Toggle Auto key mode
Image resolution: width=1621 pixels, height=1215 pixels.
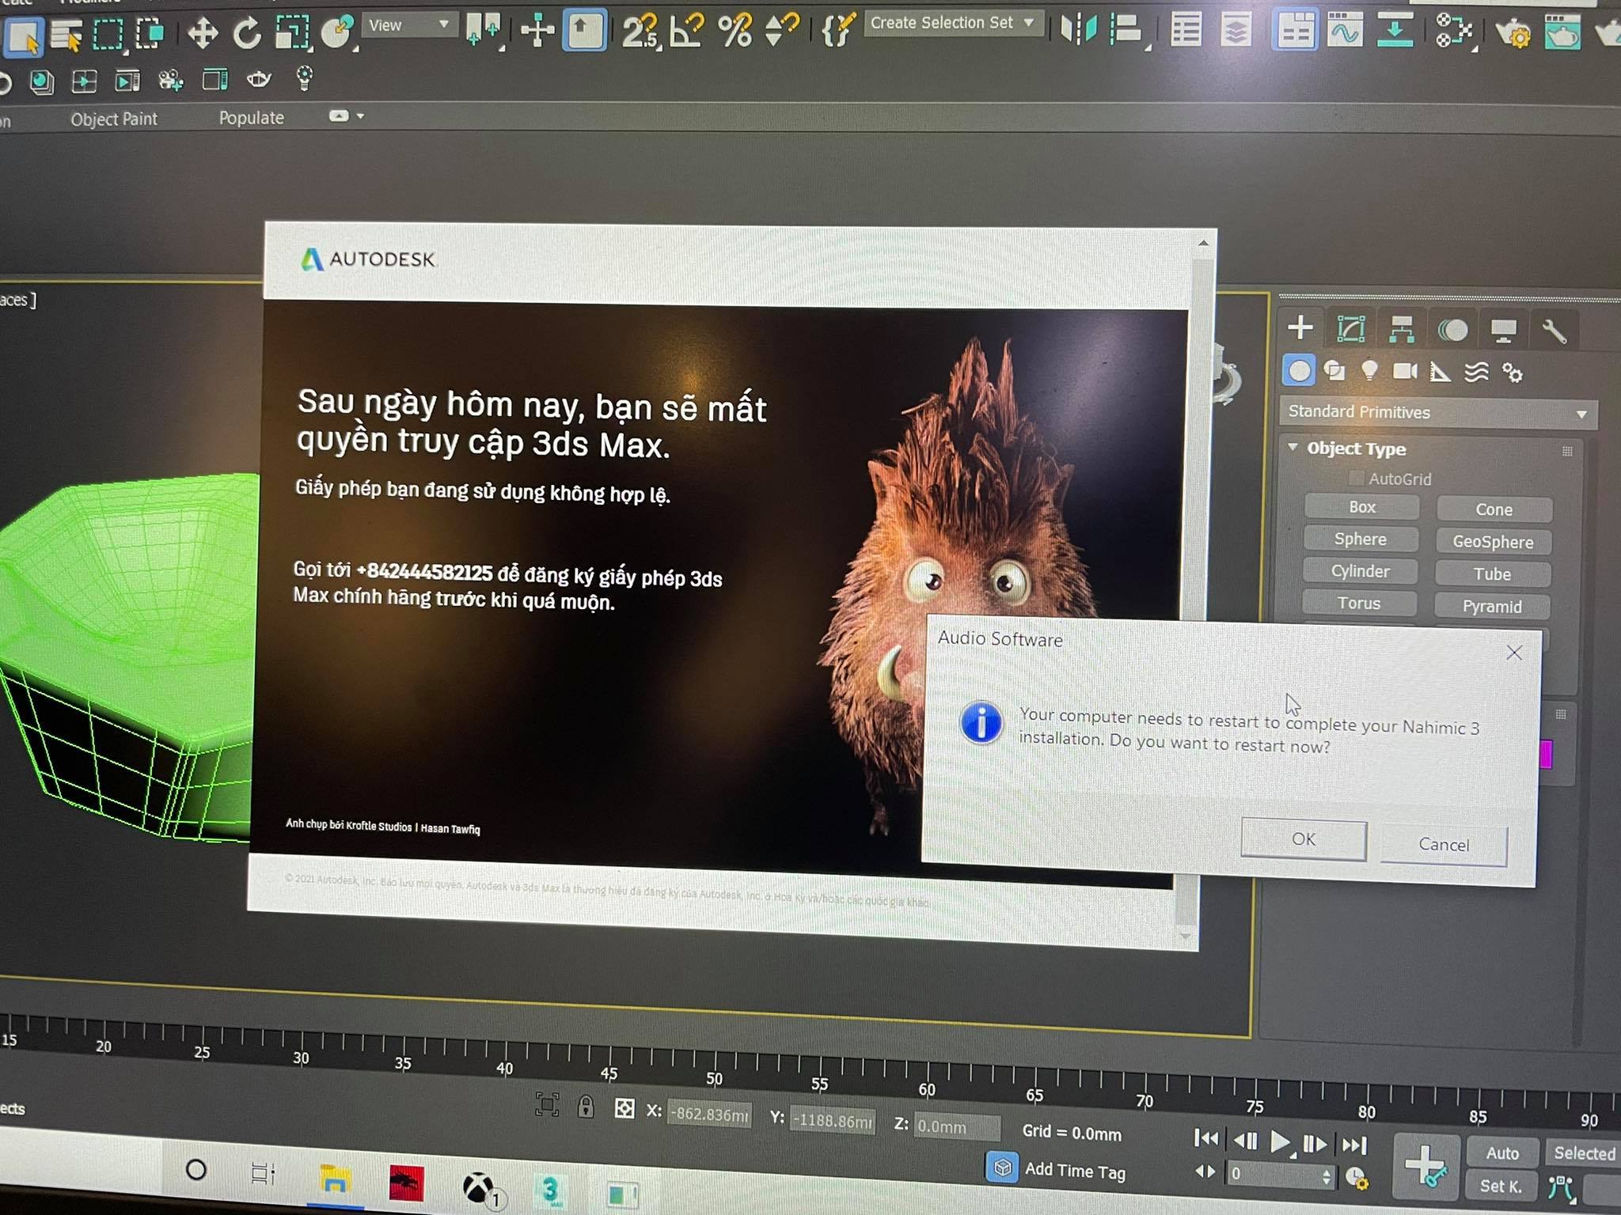pos(1501,1153)
